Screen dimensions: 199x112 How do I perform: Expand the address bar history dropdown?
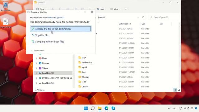point(138,17)
